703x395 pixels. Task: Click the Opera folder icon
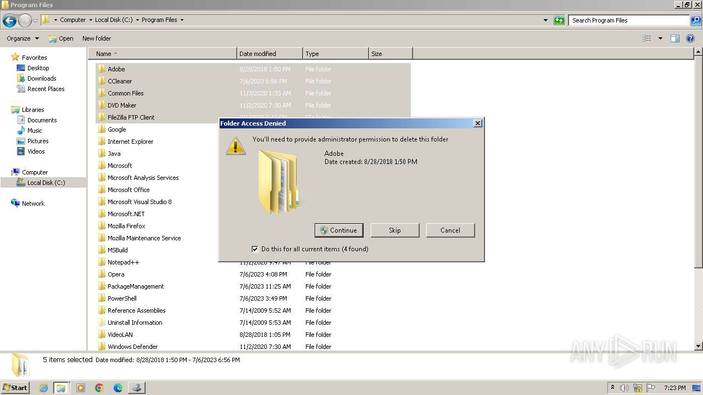[102, 274]
